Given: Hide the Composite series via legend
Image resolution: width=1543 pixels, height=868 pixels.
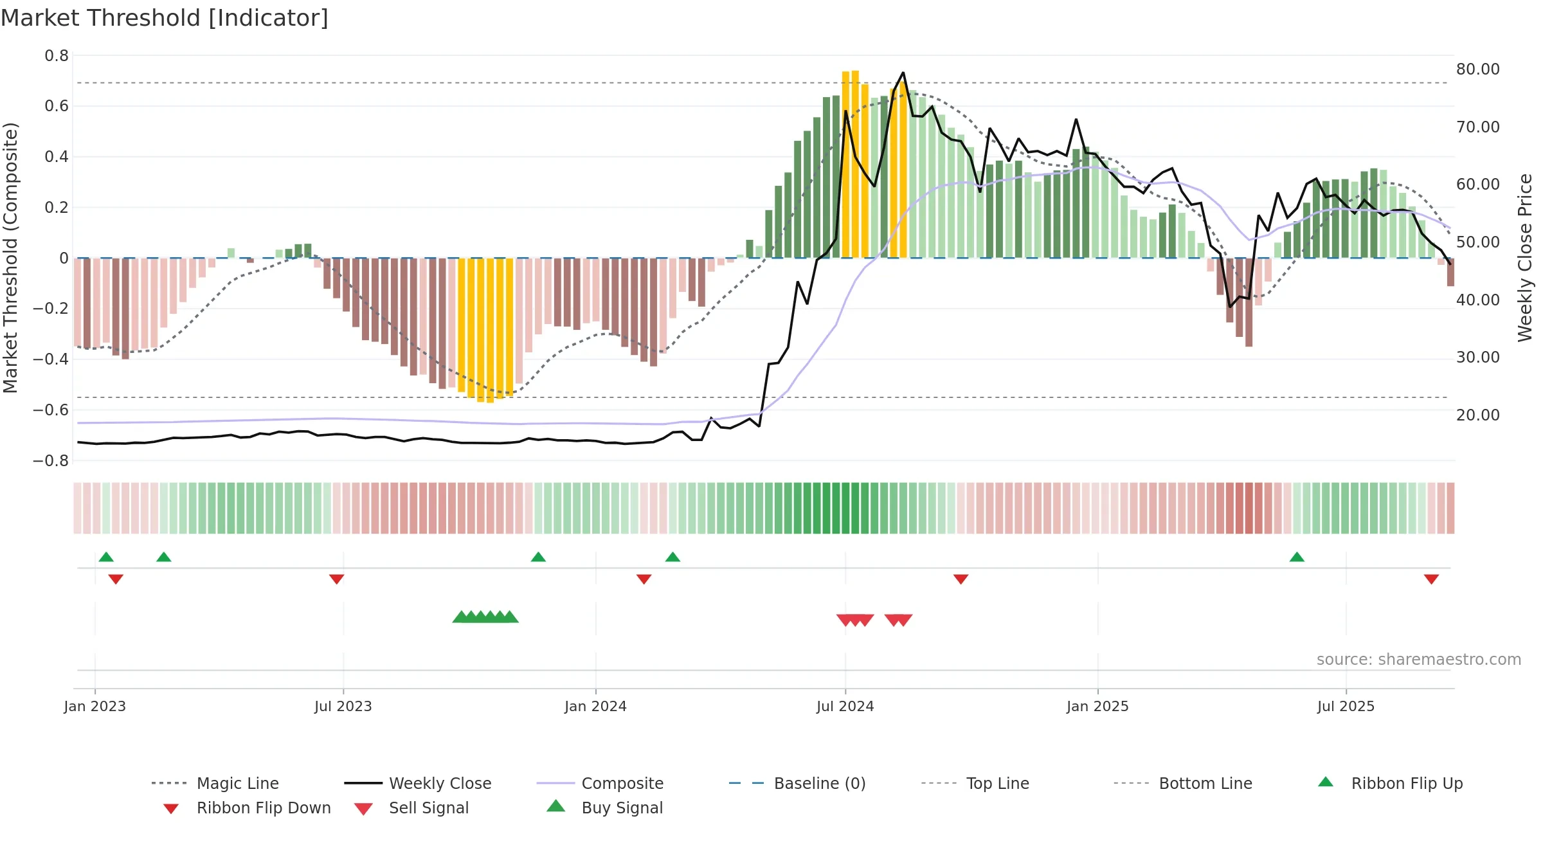Looking at the screenshot, I should (x=600, y=783).
